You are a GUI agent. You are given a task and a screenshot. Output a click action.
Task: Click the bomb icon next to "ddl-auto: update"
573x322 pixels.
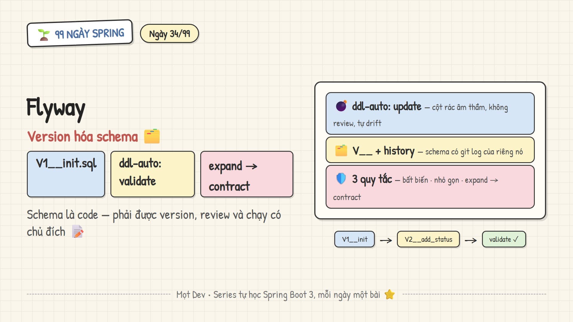[341, 106]
